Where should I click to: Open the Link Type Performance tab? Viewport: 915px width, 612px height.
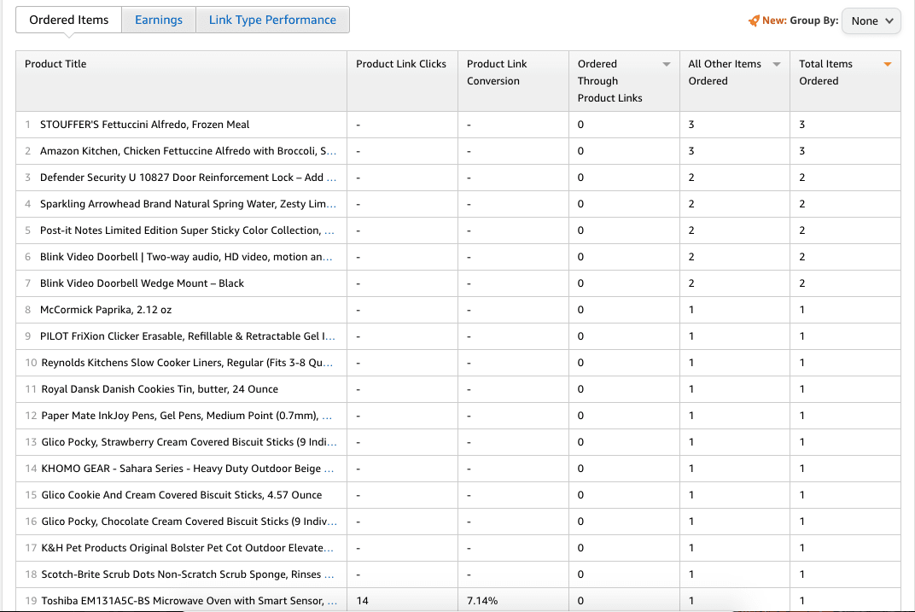coord(272,20)
